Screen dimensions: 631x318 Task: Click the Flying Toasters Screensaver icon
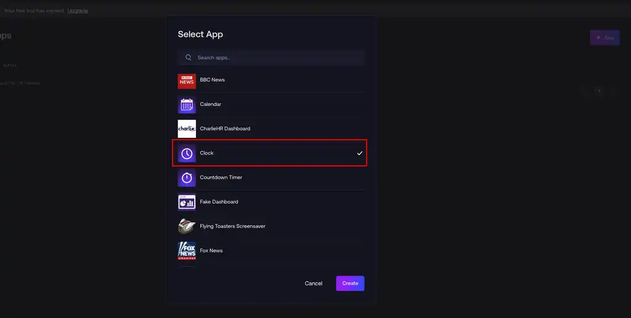(x=187, y=226)
